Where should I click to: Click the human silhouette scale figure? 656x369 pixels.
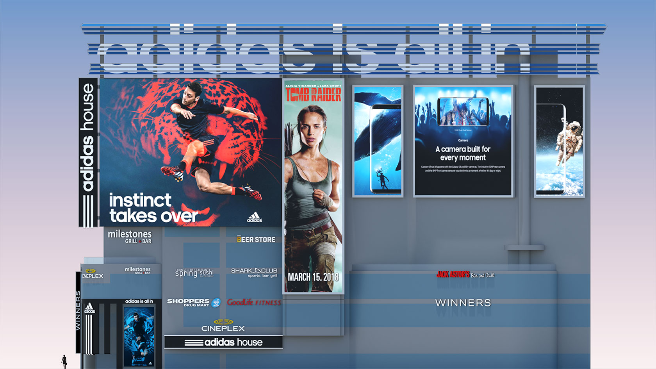[64, 361]
